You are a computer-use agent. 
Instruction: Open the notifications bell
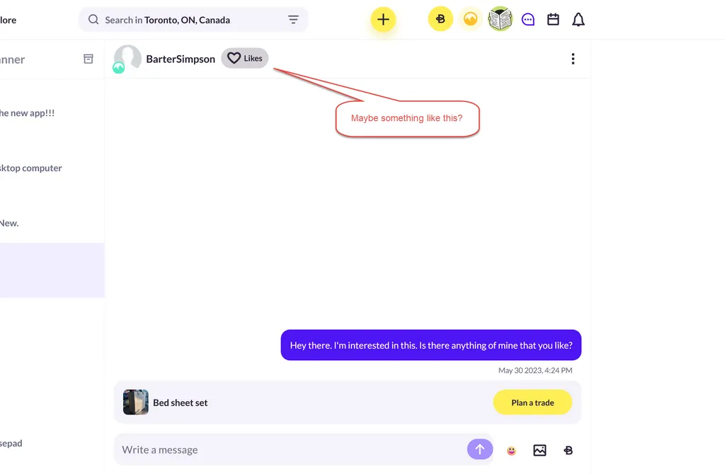(x=578, y=19)
